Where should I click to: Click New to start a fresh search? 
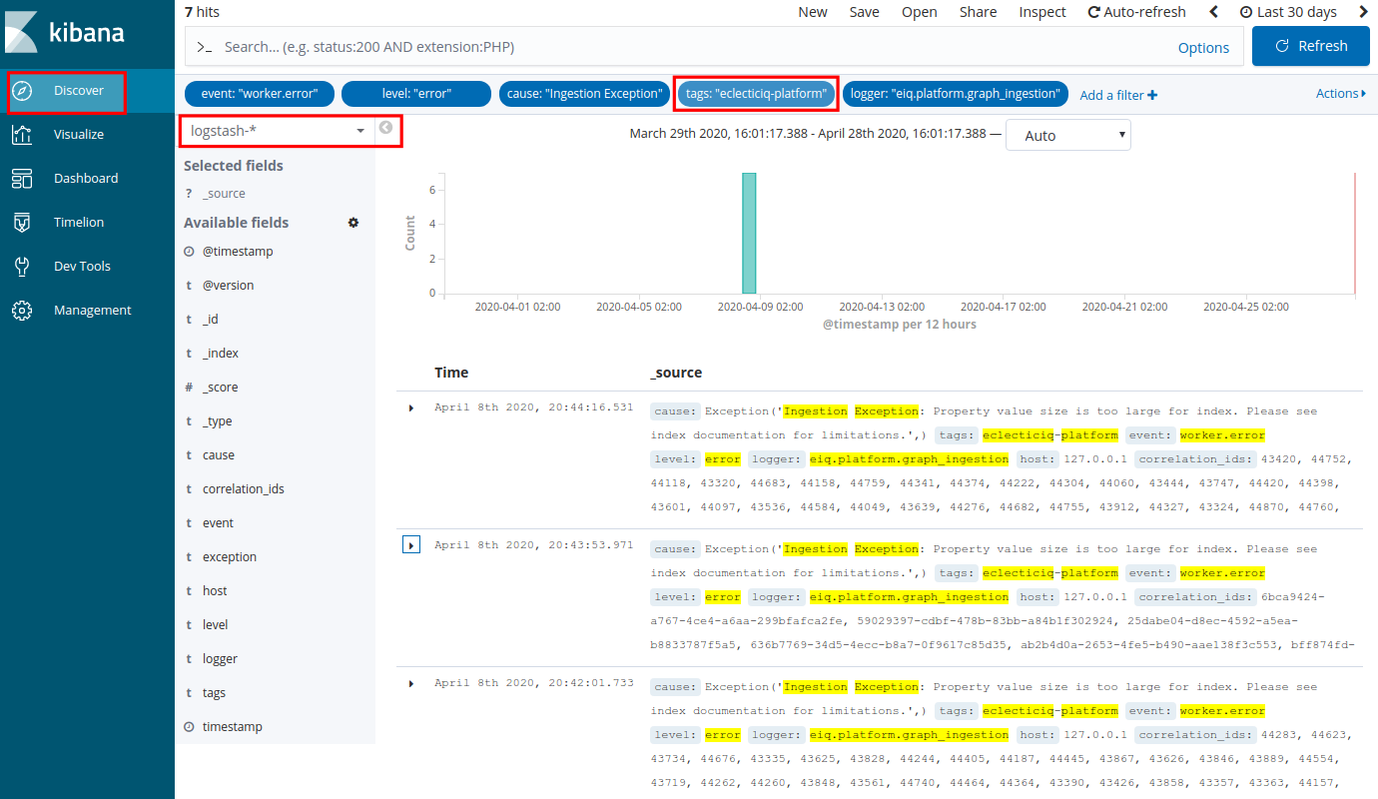tap(812, 12)
